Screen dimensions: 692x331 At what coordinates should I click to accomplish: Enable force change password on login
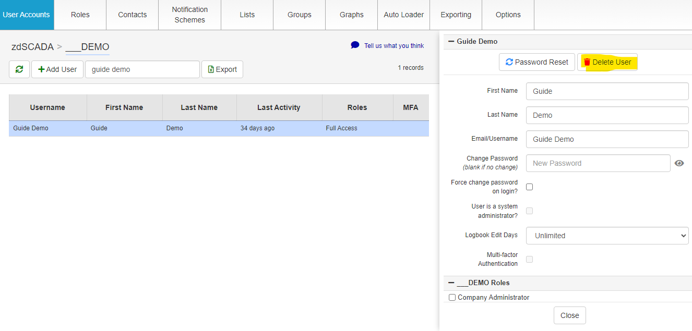(529, 187)
